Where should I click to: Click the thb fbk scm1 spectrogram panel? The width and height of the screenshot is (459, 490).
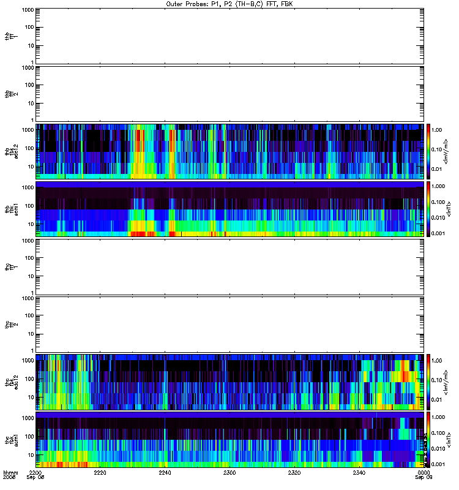[x=230, y=209]
